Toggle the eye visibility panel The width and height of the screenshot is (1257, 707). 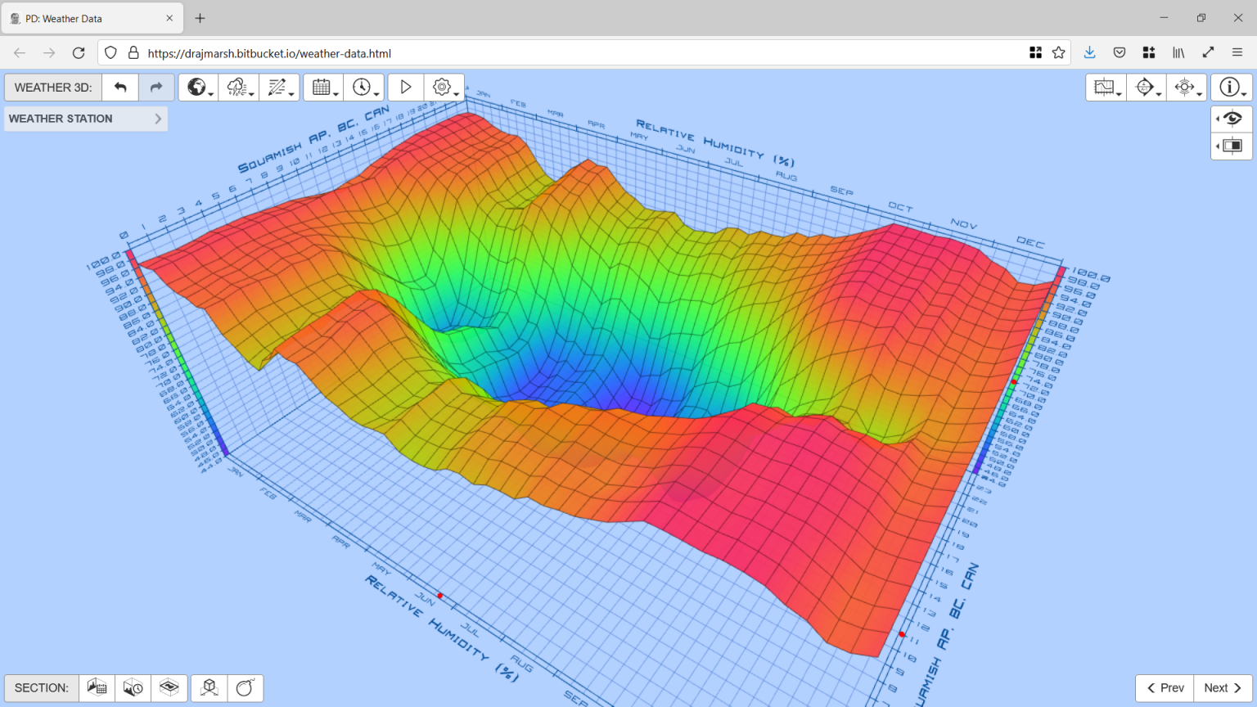tap(1232, 119)
